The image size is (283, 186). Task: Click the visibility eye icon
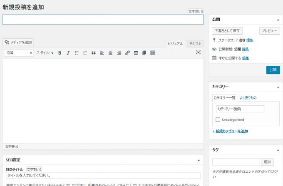214,49
